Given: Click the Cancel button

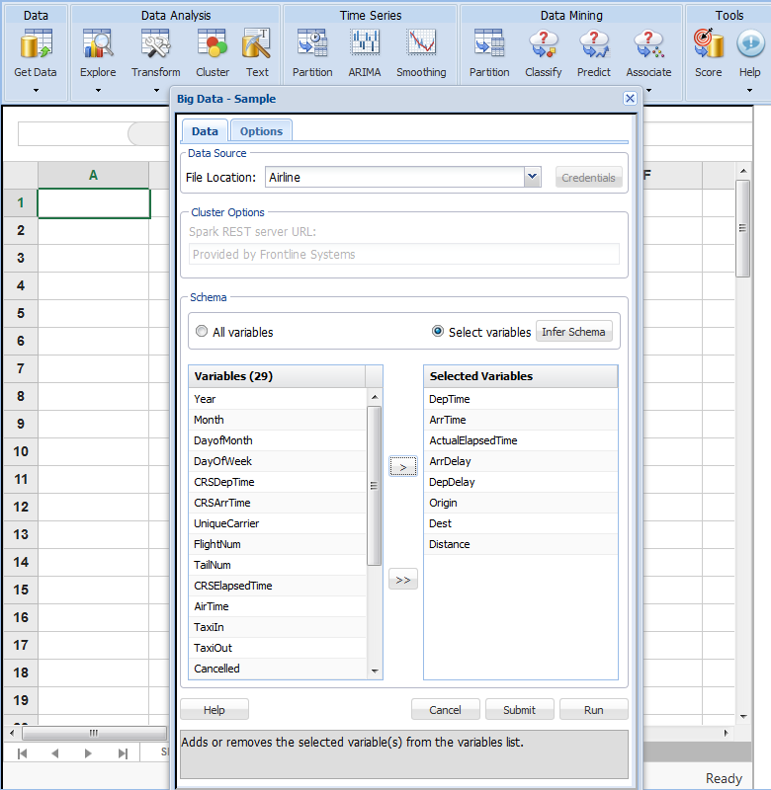Looking at the screenshot, I should click(445, 709).
